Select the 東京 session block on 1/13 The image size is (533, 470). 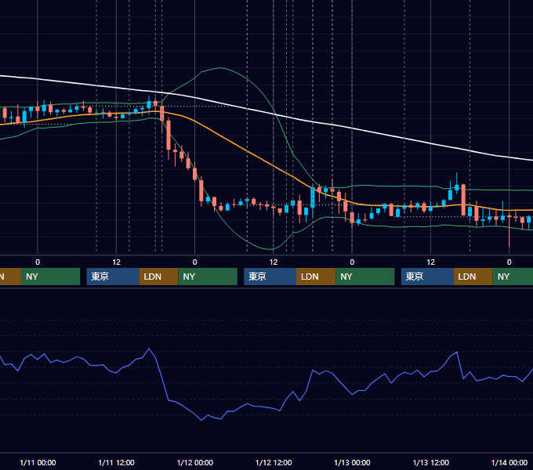[x=427, y=277]
